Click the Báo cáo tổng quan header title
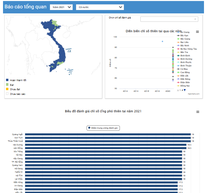This screenshot has width=208, height=193. coord(25,7)
